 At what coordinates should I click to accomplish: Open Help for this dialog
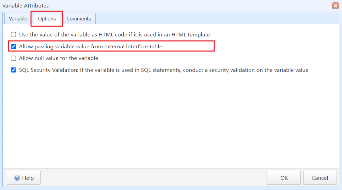pyautogui.click(x=24, y=178)
